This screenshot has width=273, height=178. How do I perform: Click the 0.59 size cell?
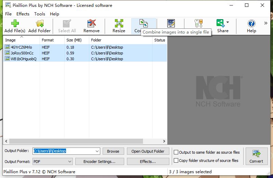pyautogui.click(x=70, y=53)
